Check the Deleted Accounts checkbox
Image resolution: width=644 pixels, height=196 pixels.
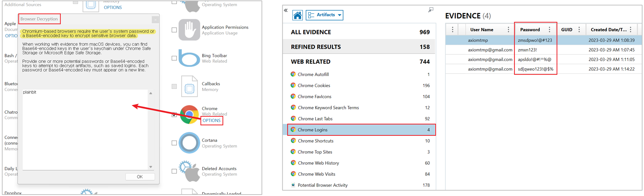[174, 171]
